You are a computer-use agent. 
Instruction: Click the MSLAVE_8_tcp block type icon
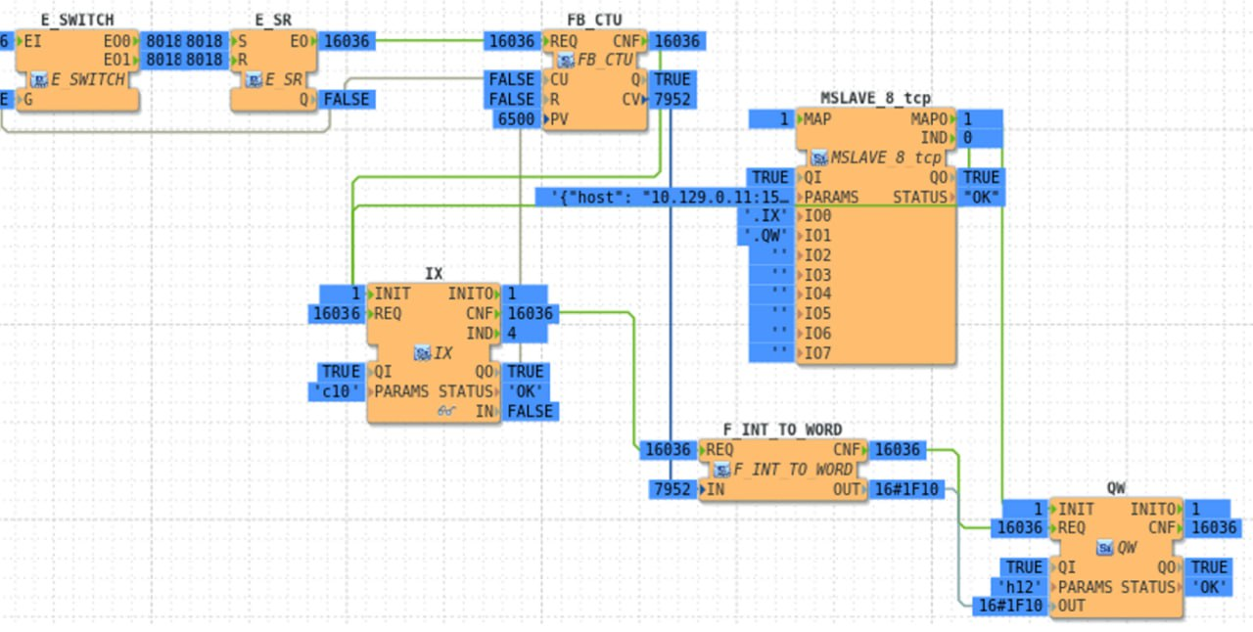tap(818, 158)
